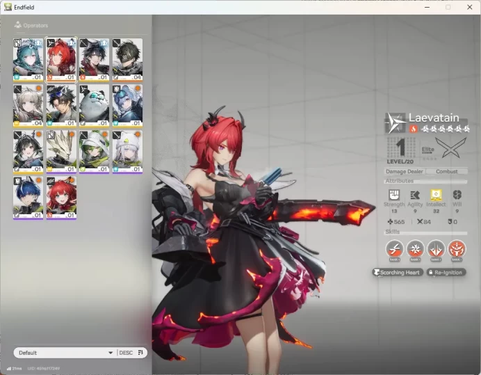Select the dark-haired operator with red scarf
481x375 pixels.
[x=94, y=60]
